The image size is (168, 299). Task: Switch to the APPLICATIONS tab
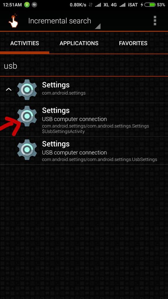pyautogui.click(x=79, y=43)
